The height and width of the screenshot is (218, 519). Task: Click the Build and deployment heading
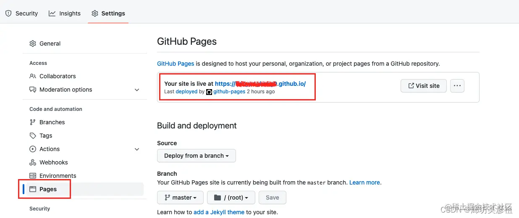point(197,126)
